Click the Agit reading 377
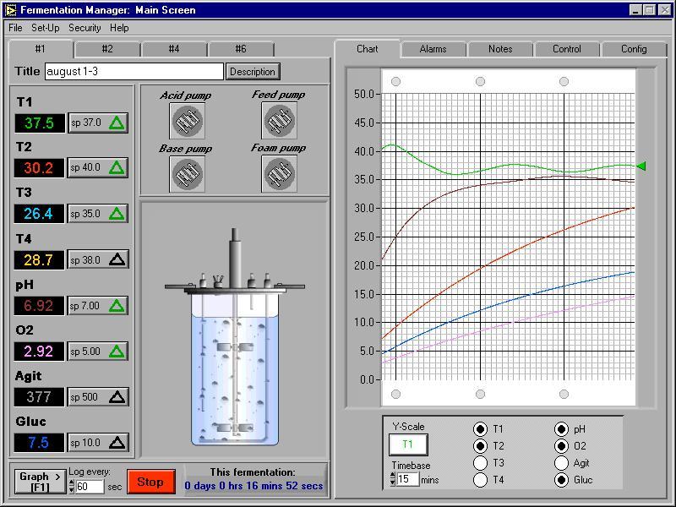This screenshot has width=676, height=507. pyautogui.click(x=39, y=397)
